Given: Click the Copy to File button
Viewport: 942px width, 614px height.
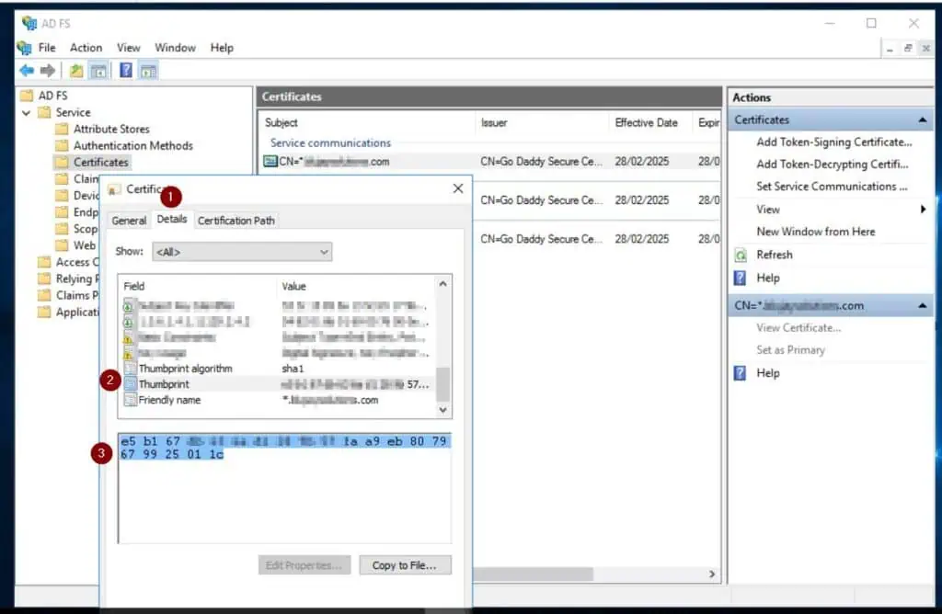Looking at the screenshot, I should click(405, 565).
